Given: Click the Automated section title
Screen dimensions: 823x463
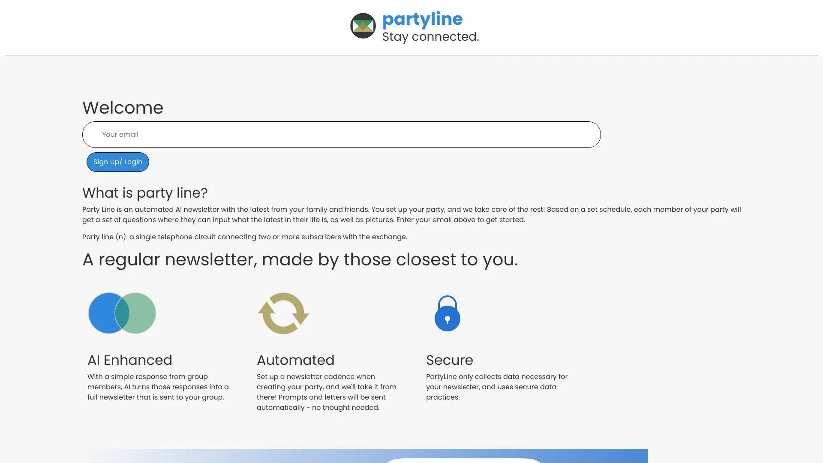Looking at the screenshot, I should click(295, 360).
